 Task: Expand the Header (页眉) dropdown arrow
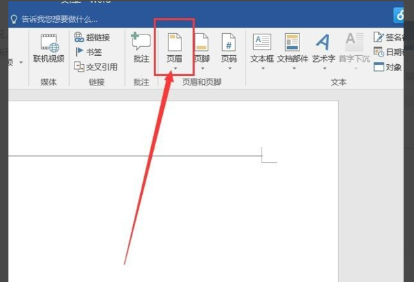(x=175, y=68)
